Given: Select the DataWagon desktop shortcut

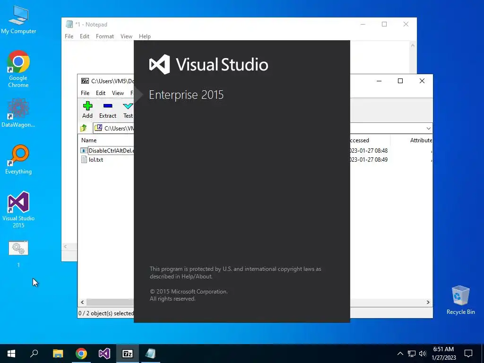Looking at the screenshot, I should [18, 112].
